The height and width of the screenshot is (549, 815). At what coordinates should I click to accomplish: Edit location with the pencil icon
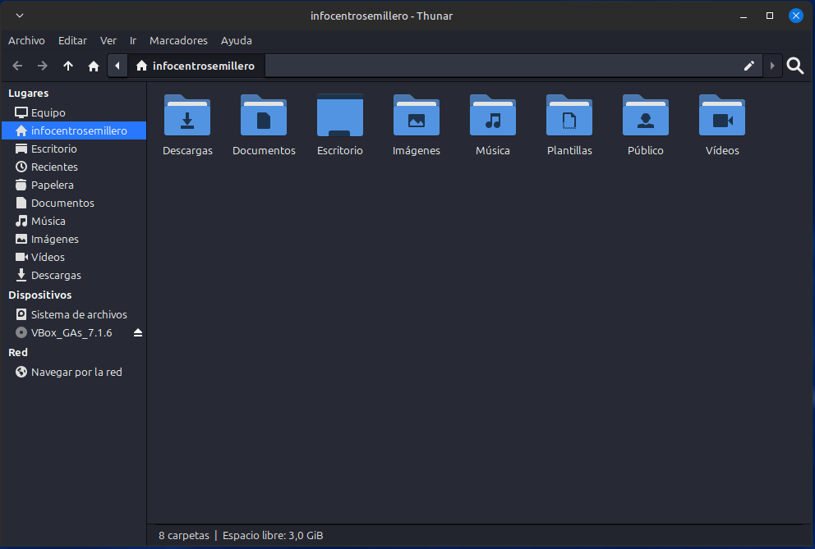coord(749,66)
